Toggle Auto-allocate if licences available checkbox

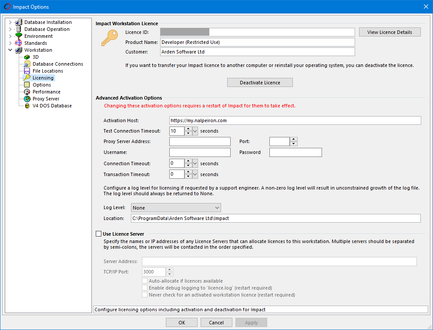click(x=145, y=281)
